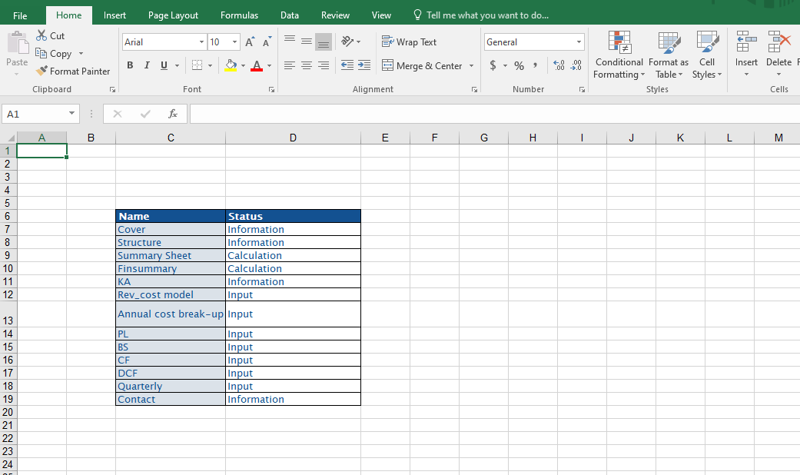Viewport: 800px width, 475px height.
Task: Click Increase Decimal icon
Action: click(x=559, y=65)
